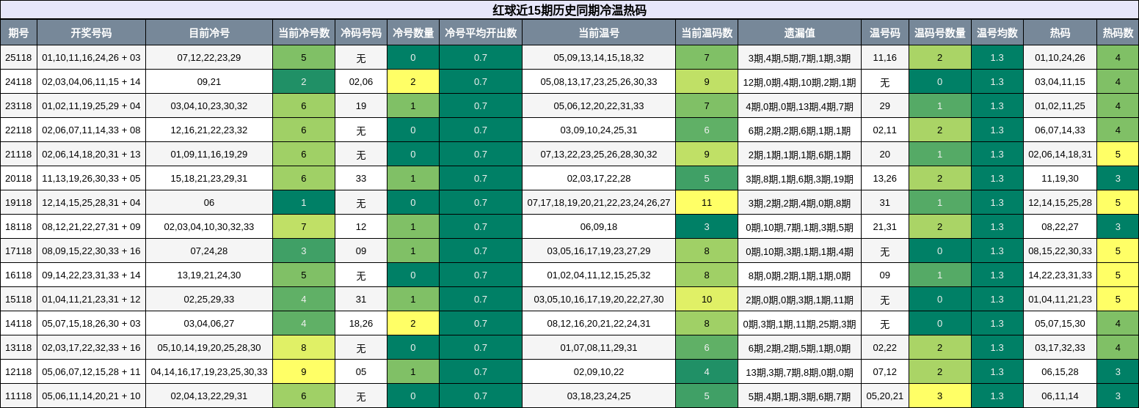Select draw result 08,09,15,22,30,33 + 16

click(x=91, y=251)
